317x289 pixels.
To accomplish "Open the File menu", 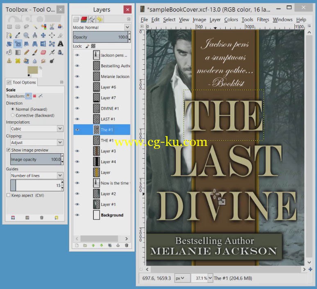I will pos(144,20).
